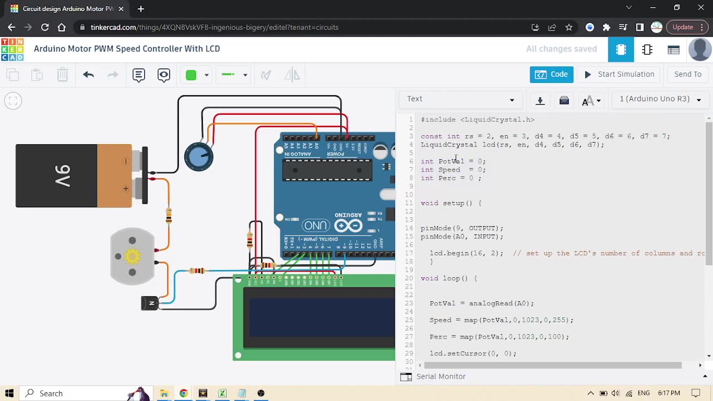The height and width of the screenshot is (401, 713).
Task: Bookmark this page star icon
Action: [x=569, y=27]
